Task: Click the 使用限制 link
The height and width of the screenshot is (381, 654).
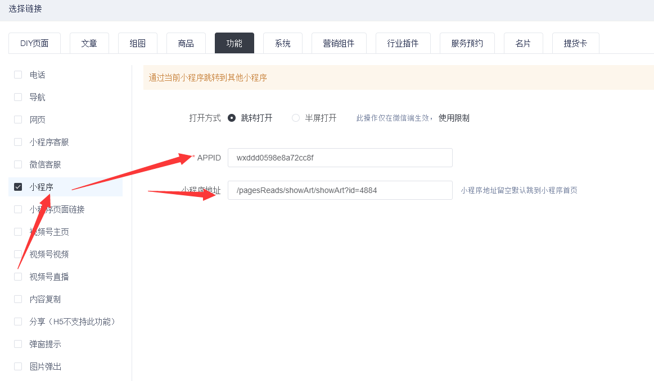Action: (x=454, y=118)
